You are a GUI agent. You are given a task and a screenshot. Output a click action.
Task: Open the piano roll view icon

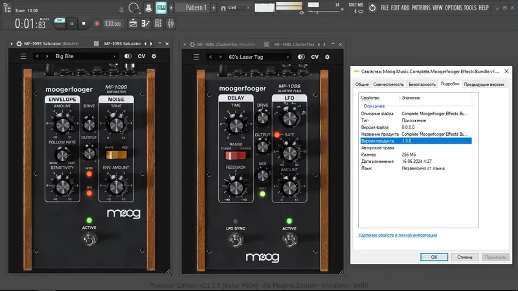tap(145, 23)
